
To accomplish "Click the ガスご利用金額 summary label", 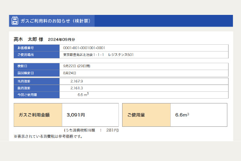I will pyautogui.click(x=38, y=115).
